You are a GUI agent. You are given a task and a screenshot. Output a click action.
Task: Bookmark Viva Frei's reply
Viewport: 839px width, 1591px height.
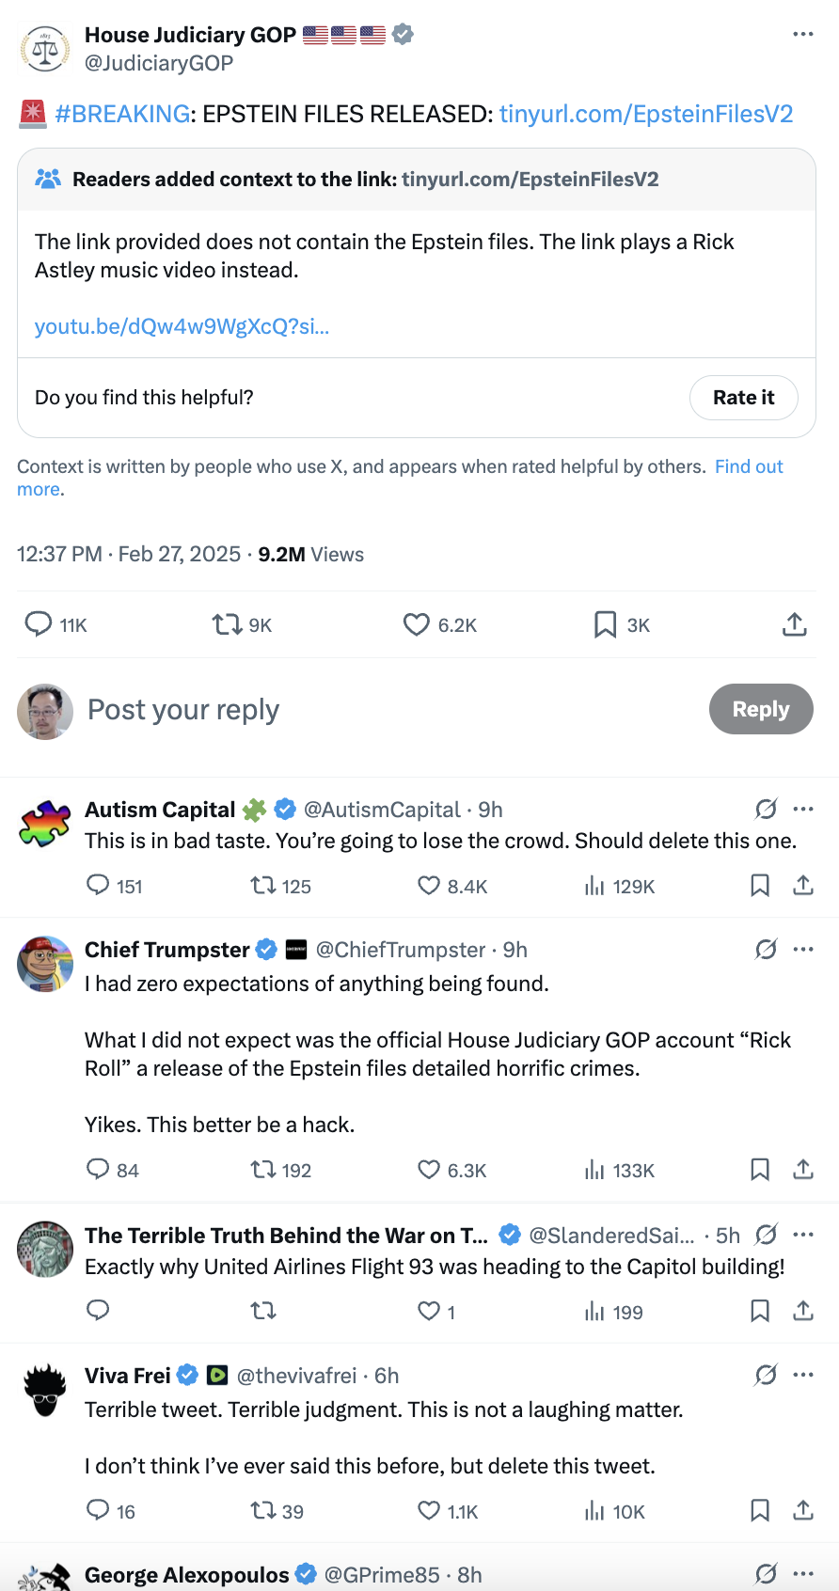pyautogui.click(x=760, y=1511)
